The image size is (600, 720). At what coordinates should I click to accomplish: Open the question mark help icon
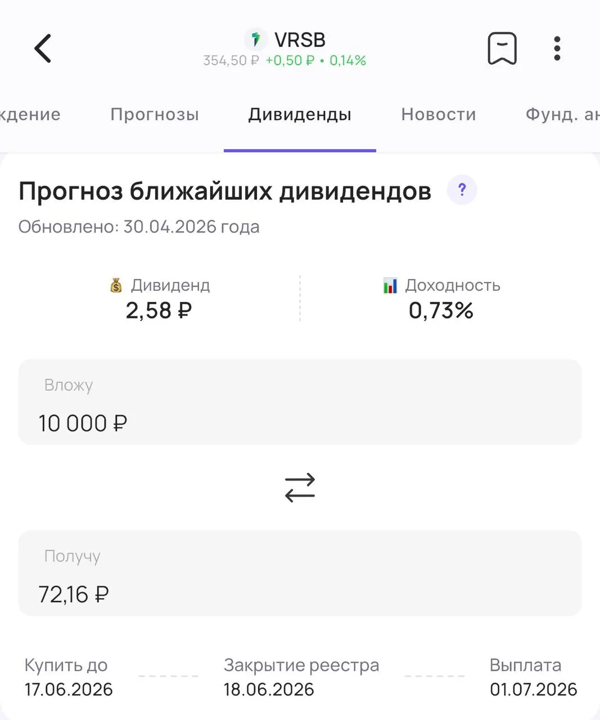tap(462, 190)
